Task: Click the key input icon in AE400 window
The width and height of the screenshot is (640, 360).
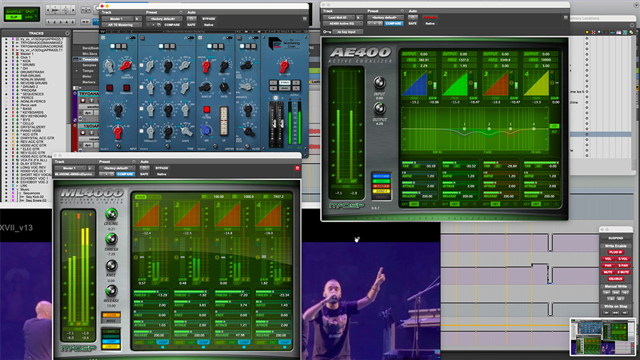Action: (x=327, y=31)
